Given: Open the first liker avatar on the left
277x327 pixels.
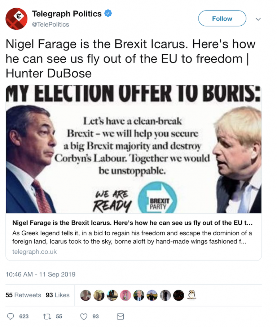Looking at the screenshot, I should (86, 295).
